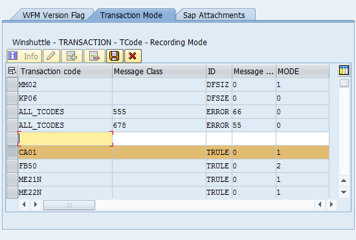
Task: Click the Message Class cell showing 678
Action: click(x=159, y=125)
